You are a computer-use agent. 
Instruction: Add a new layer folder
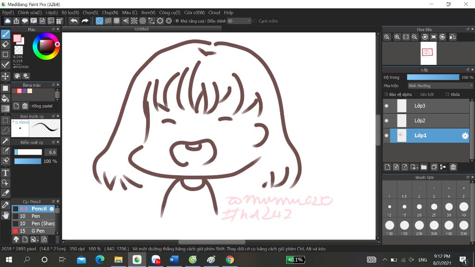[x=424, y=167]
